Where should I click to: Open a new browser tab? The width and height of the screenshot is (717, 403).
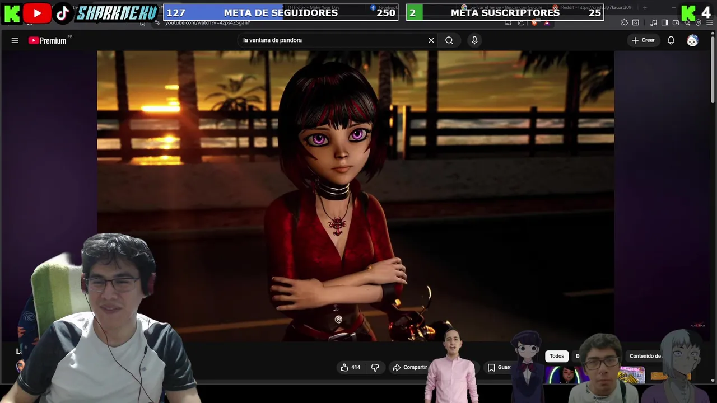645,7
